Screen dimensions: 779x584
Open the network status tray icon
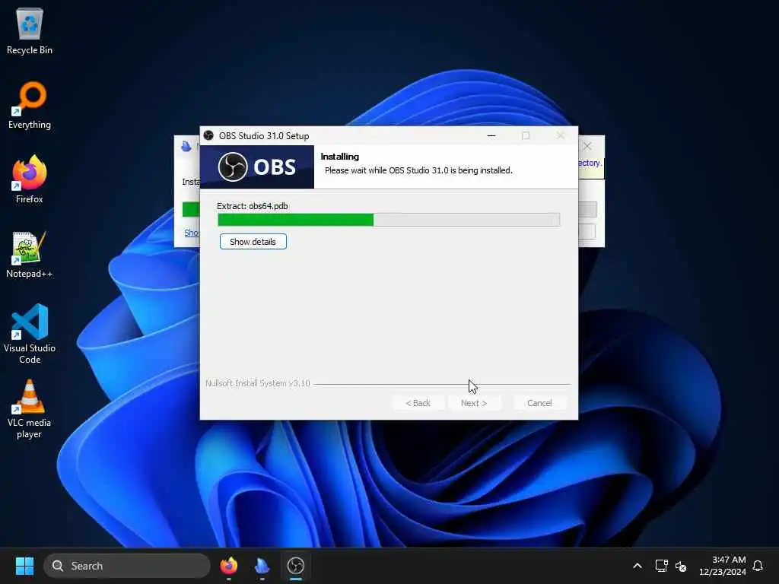[x=661, y=566]
